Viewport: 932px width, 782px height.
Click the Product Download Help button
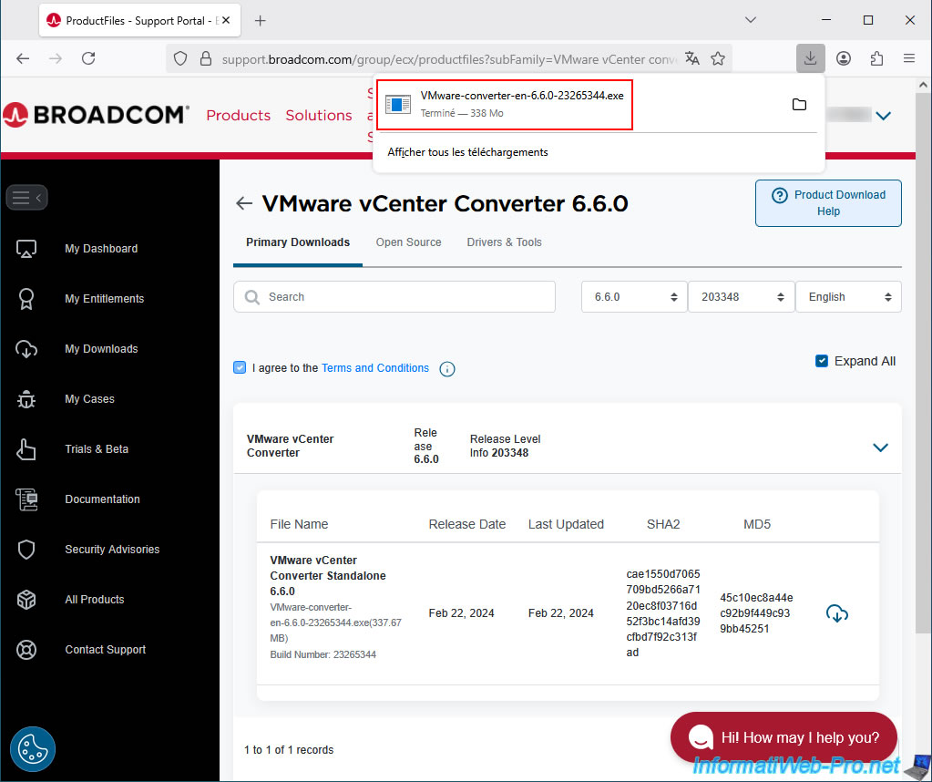click(x=828, y=202)
